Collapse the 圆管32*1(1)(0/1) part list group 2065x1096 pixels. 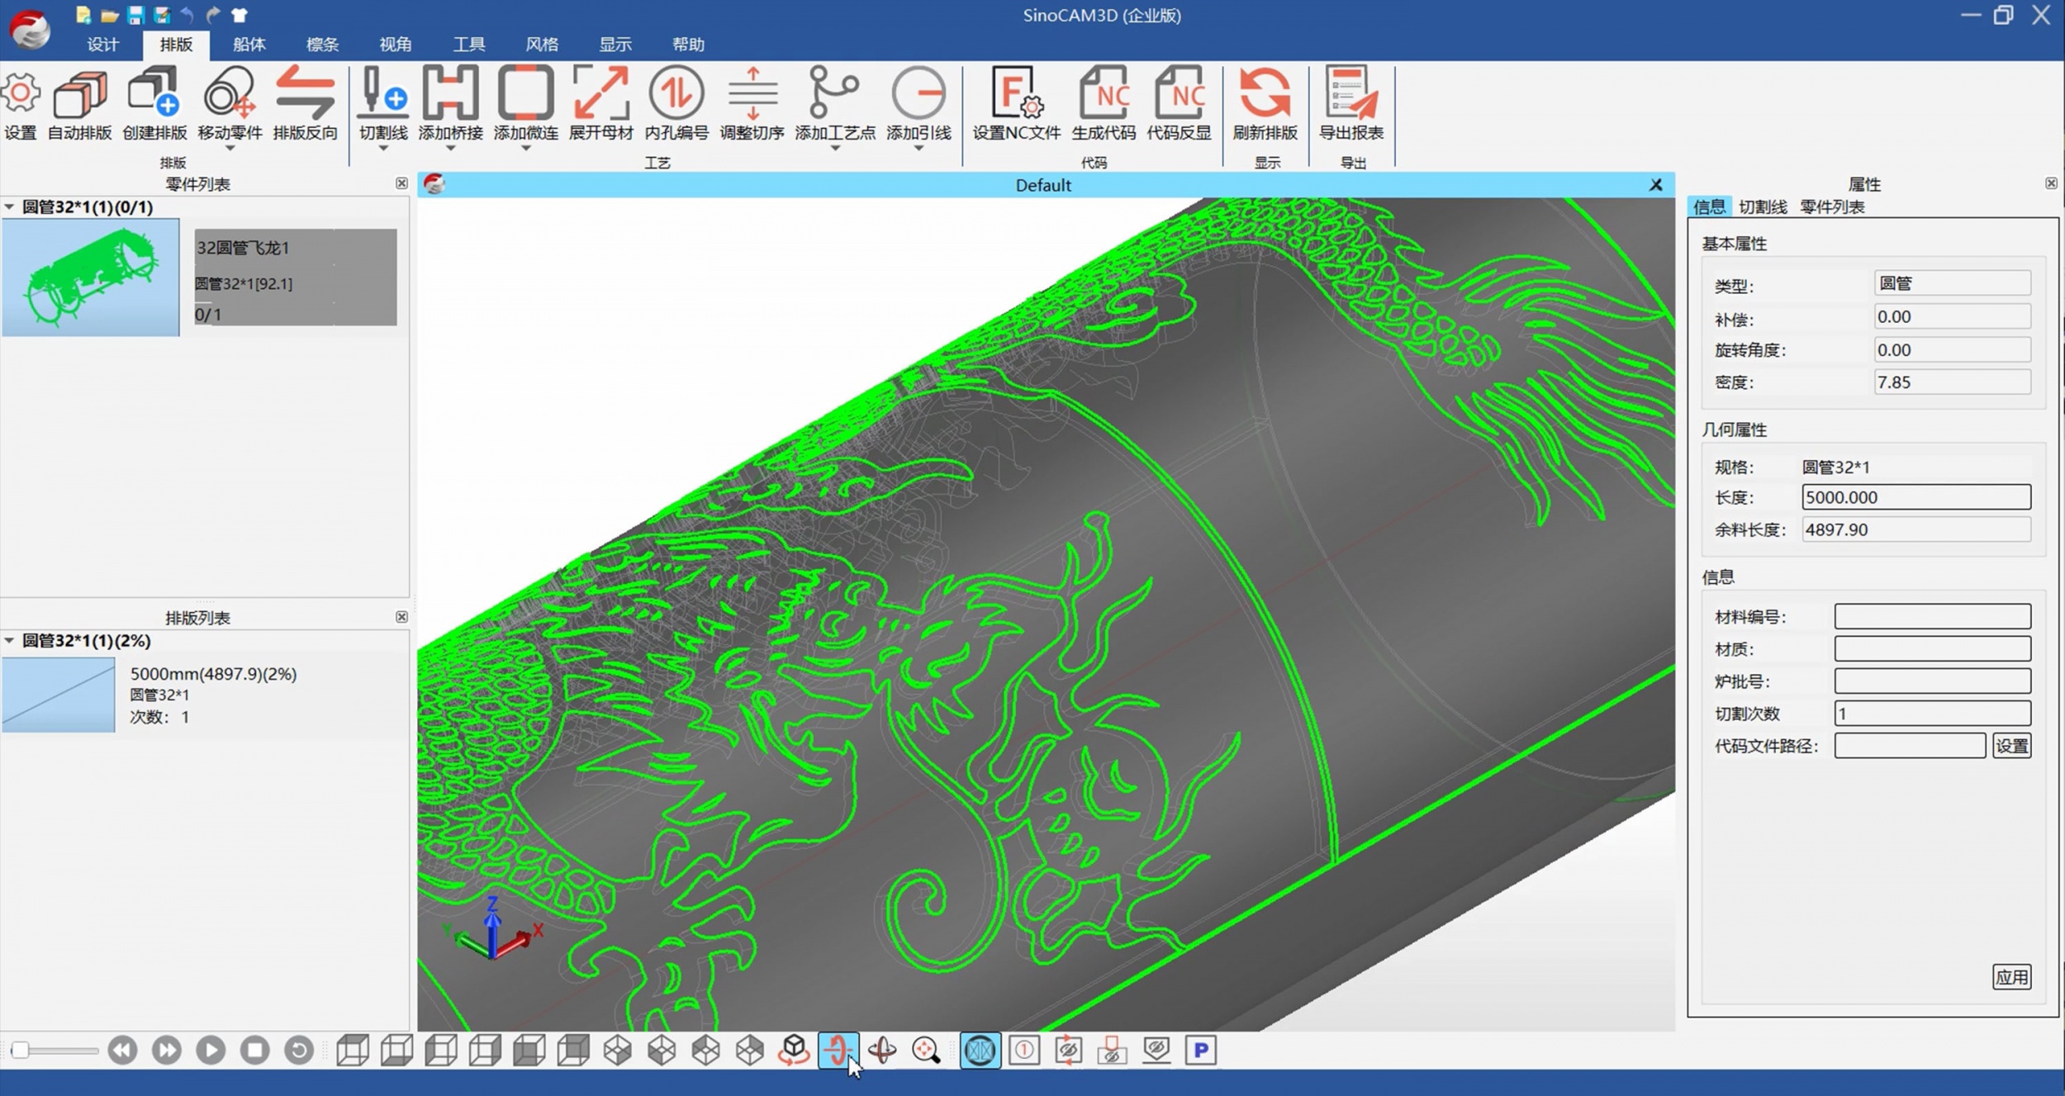click(9, 206)
